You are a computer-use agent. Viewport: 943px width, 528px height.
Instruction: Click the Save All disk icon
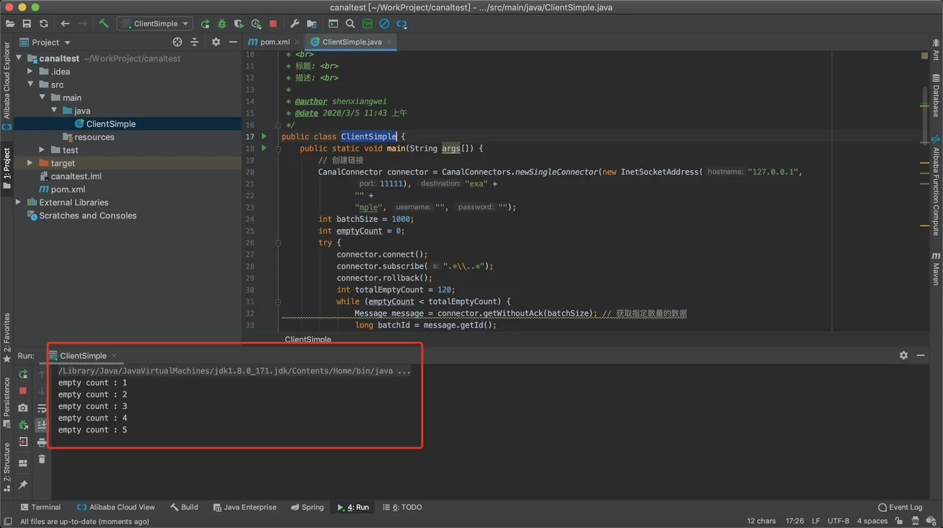tap(27, 24)
